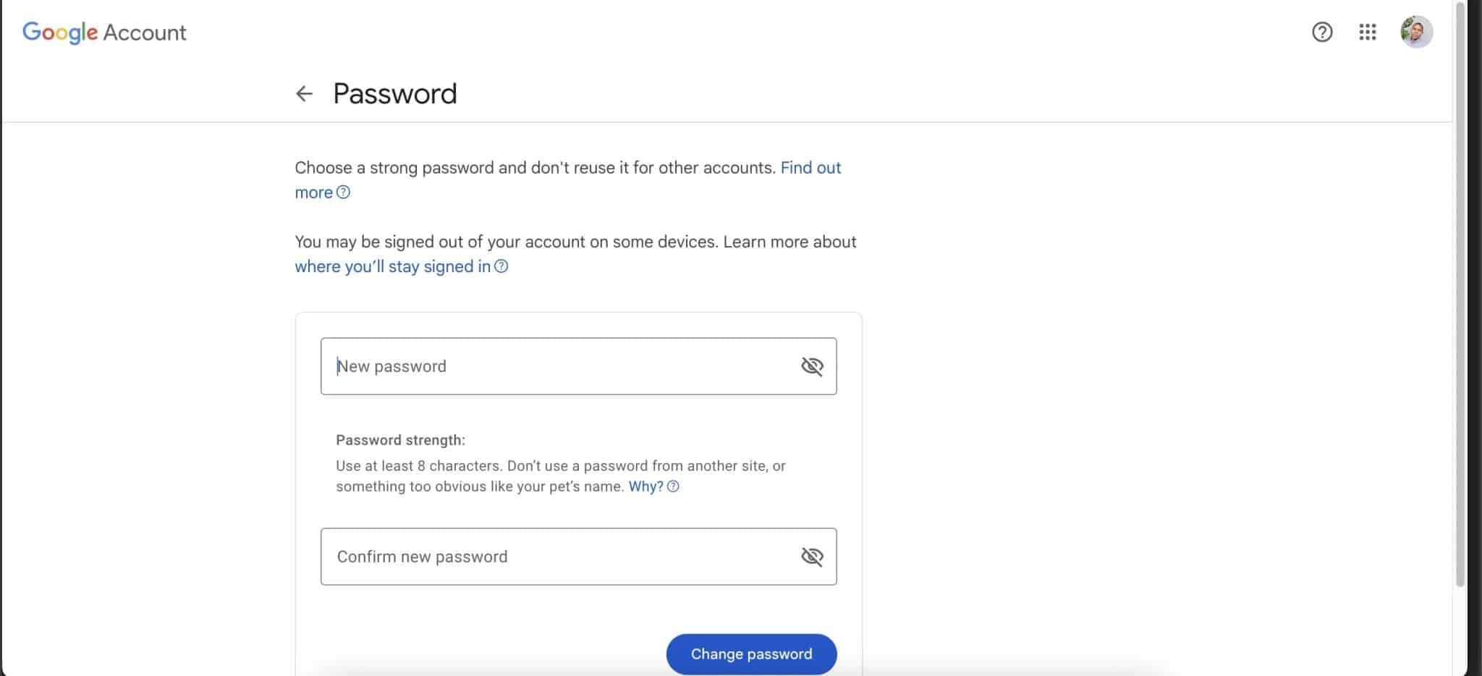Open the Why? question mark tooltip

tap(673, 486)
